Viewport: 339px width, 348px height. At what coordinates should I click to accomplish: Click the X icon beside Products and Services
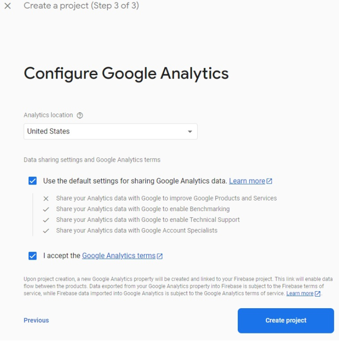tap(46, 199)
